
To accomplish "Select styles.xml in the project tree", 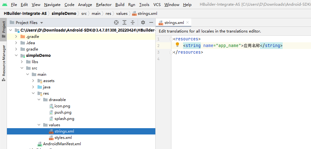I will (63, 138).
